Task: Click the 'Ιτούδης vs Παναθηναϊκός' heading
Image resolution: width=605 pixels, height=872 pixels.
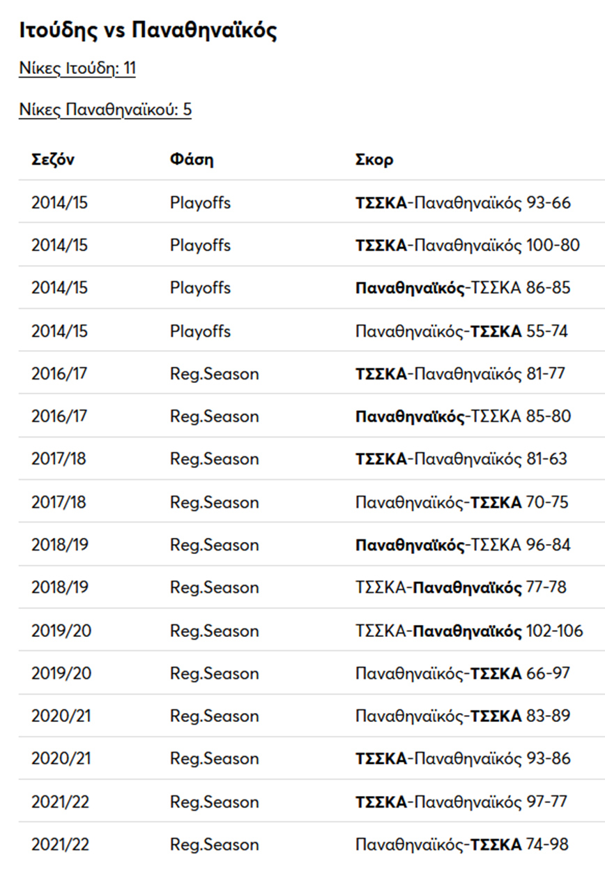Action: 148,30
